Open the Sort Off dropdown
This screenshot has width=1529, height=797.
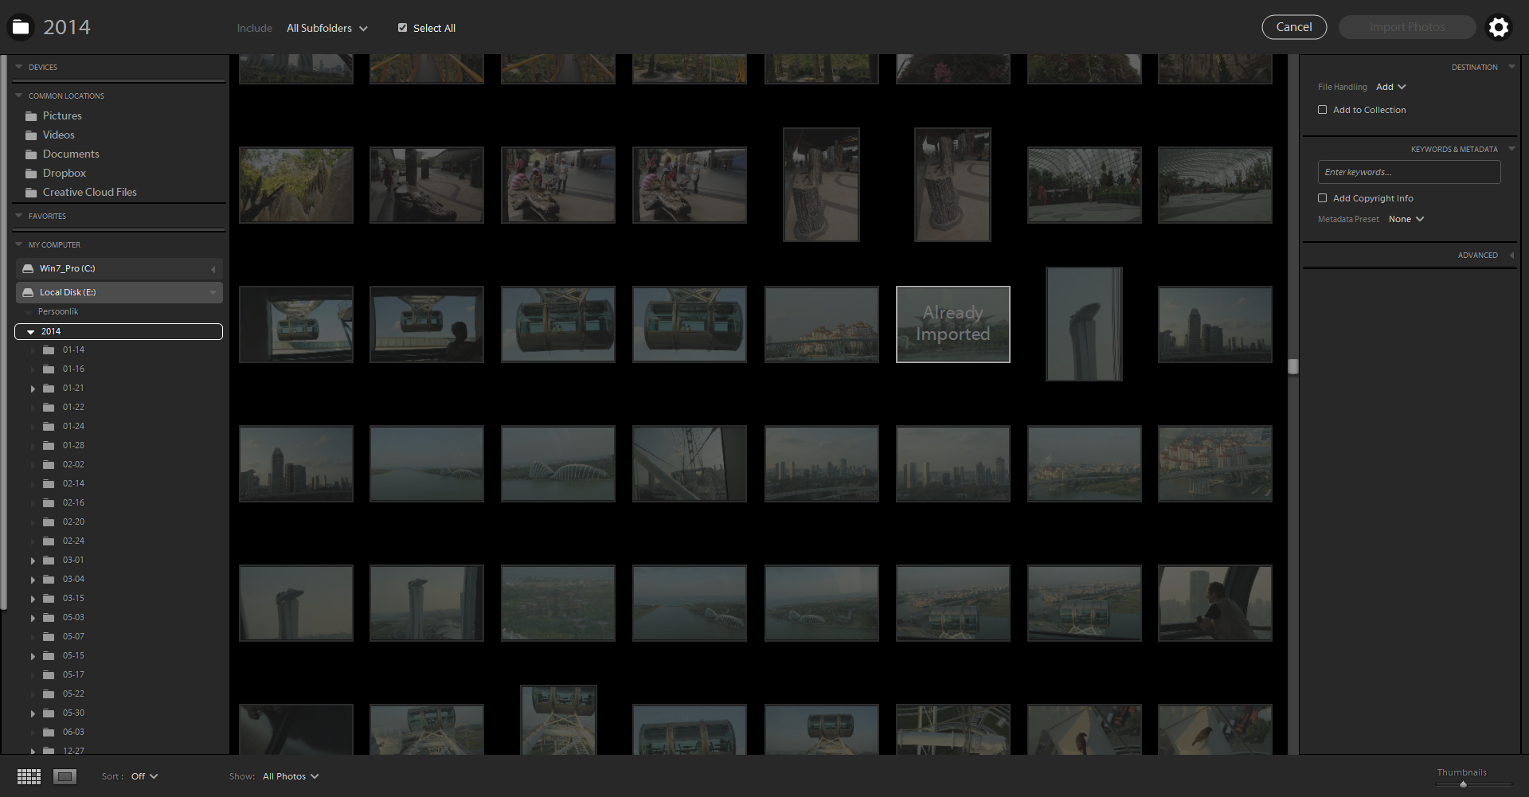pos(144,776)
